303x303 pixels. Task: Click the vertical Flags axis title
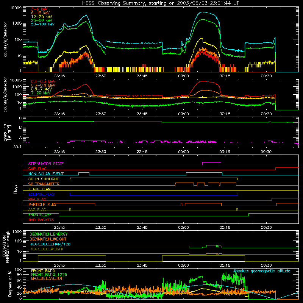click(16, 189)
